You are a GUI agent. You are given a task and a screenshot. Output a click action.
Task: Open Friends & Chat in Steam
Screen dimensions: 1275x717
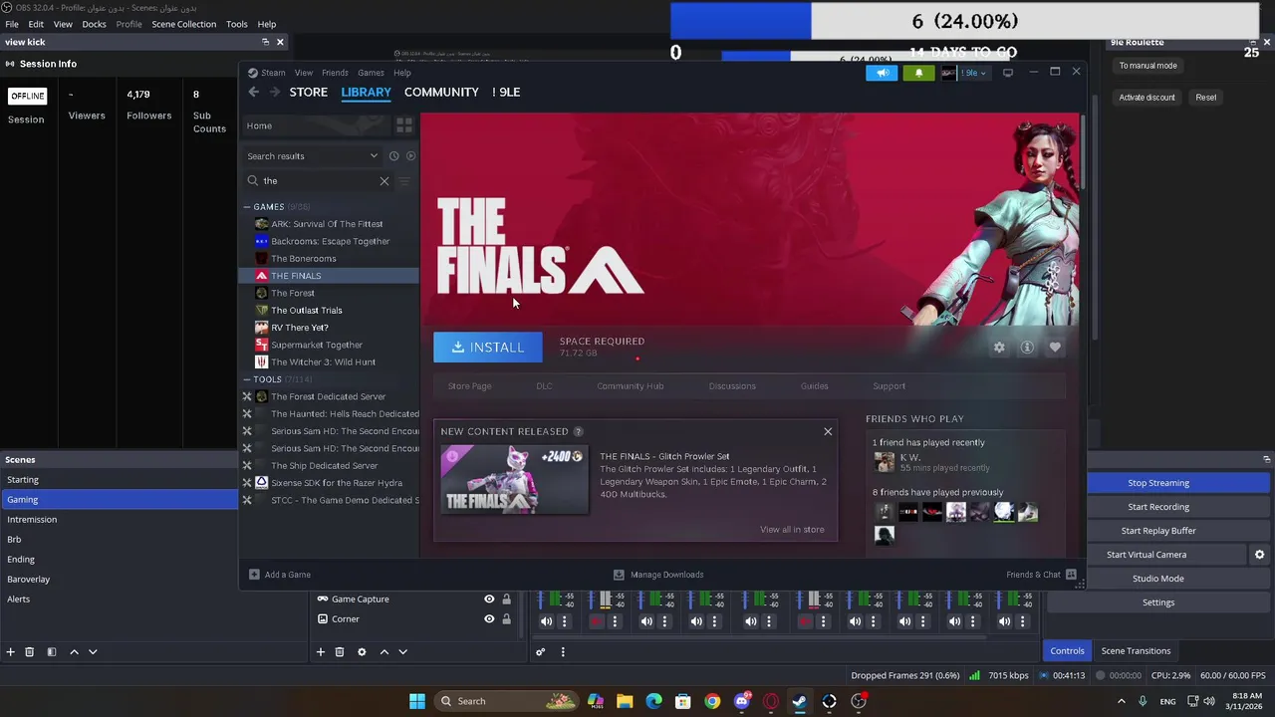point(1041,575)
